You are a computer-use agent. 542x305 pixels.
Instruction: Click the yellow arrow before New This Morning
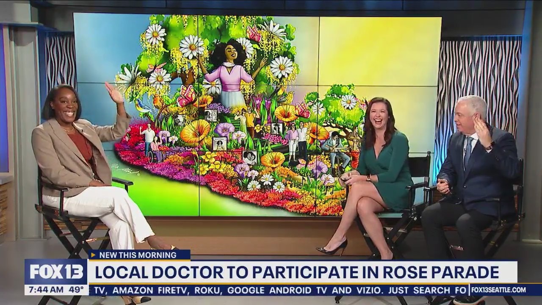click(x=94, y=255)
